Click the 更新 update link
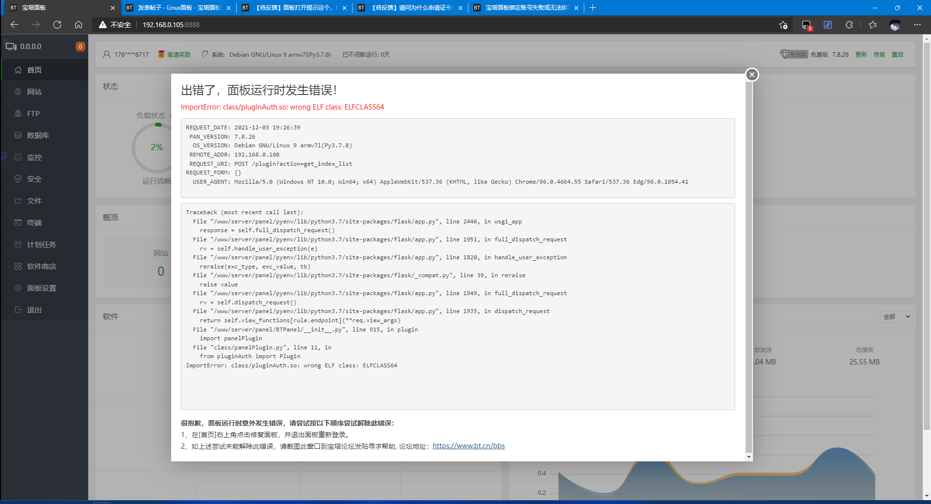 [x=861, y=54]
